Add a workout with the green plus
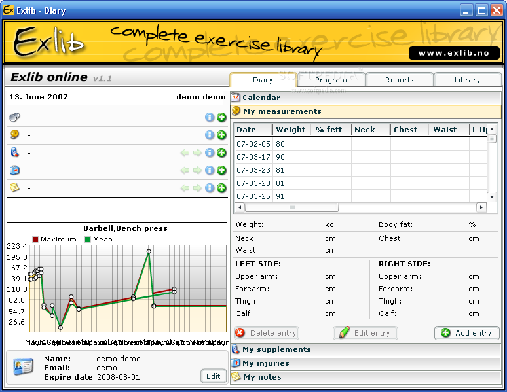This screenshot has height=392, width=507. 221,117
